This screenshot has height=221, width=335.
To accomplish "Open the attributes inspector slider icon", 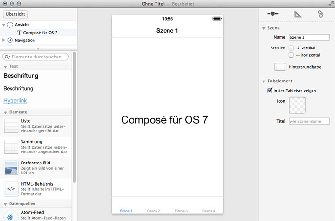I will pyautogui.click(x=273, y=14).
